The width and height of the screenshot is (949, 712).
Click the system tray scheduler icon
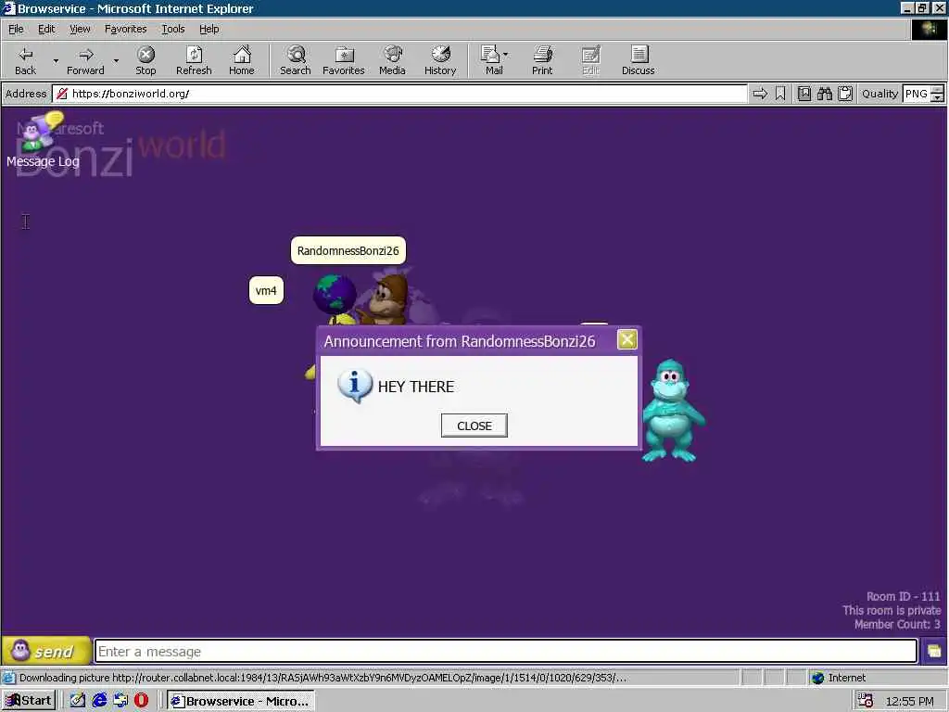tap(866, 701)
